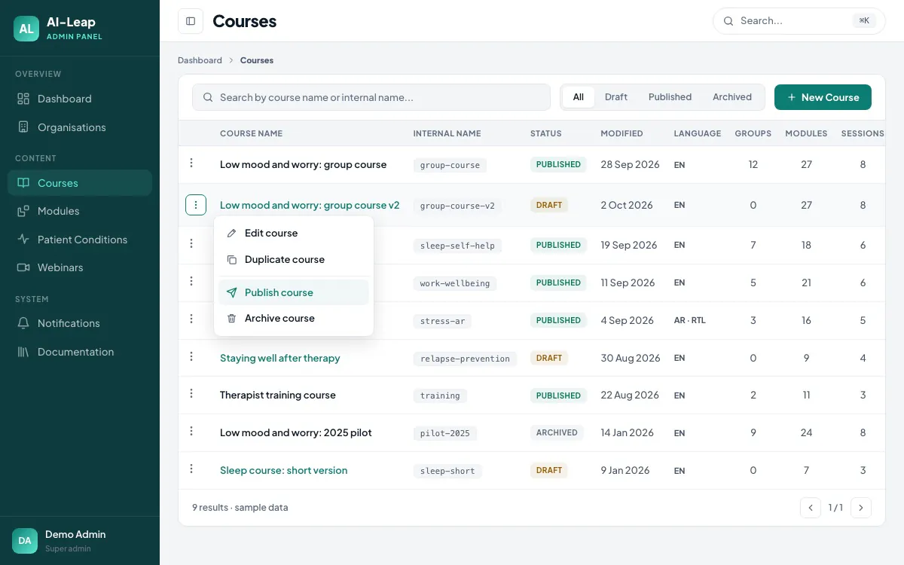Screen dimensions: 904x565
Task: Click the relapse-prevention internal name
Action: pos(465,359)
